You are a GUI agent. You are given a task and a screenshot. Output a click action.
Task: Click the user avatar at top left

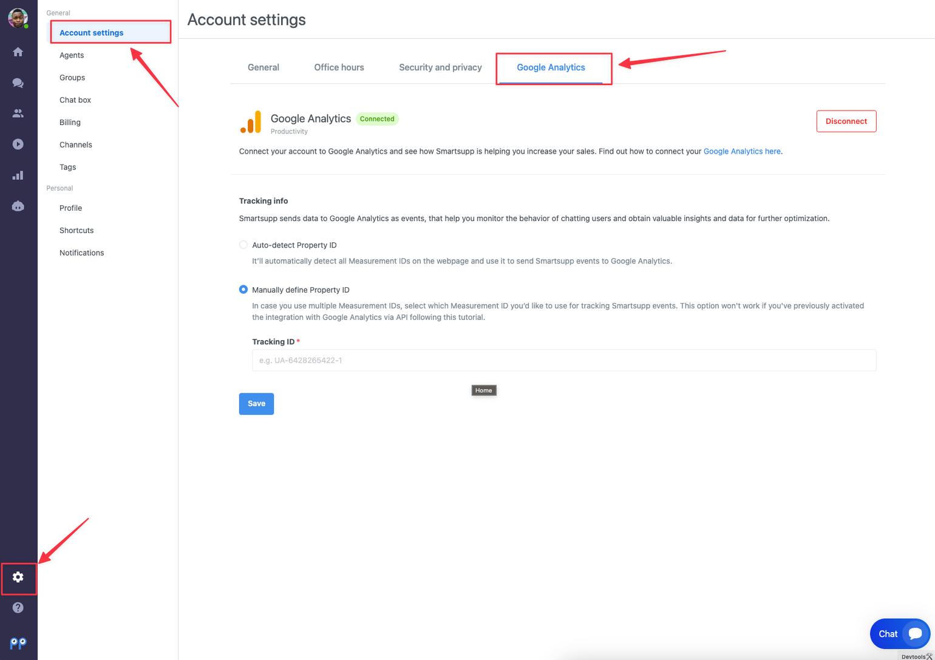coord(18,17)
